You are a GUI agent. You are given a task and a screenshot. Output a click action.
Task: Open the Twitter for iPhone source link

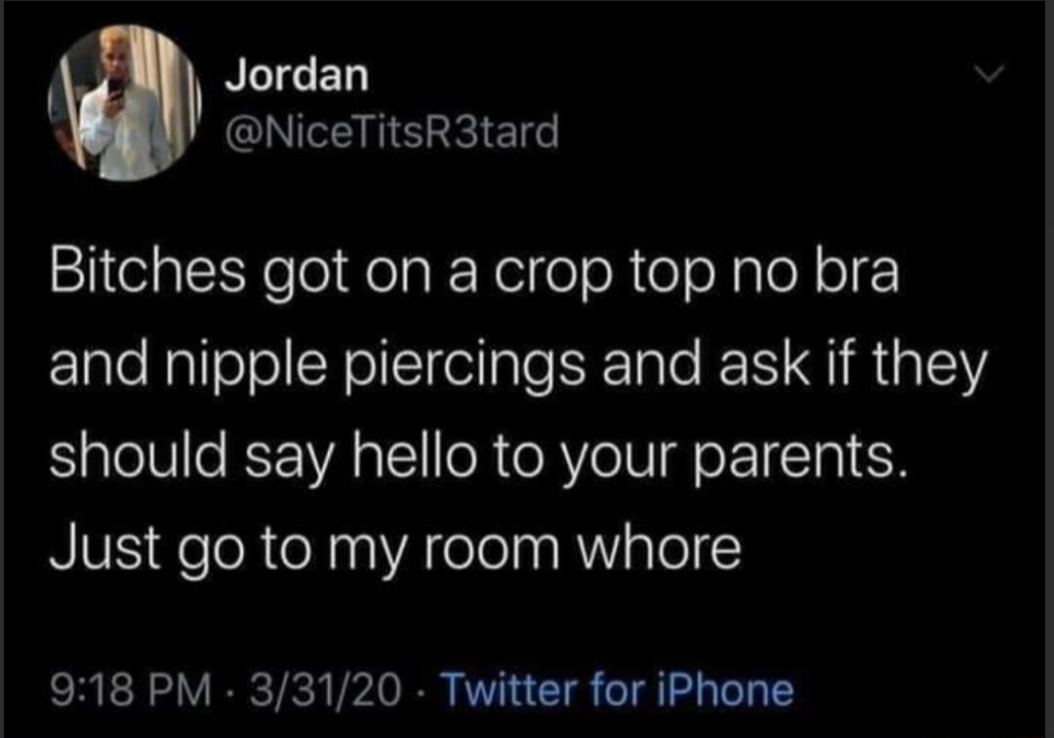point(616,690)
